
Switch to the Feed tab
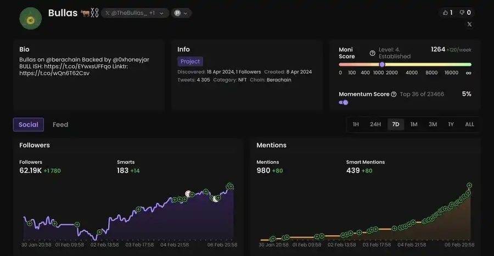[60, 124]
